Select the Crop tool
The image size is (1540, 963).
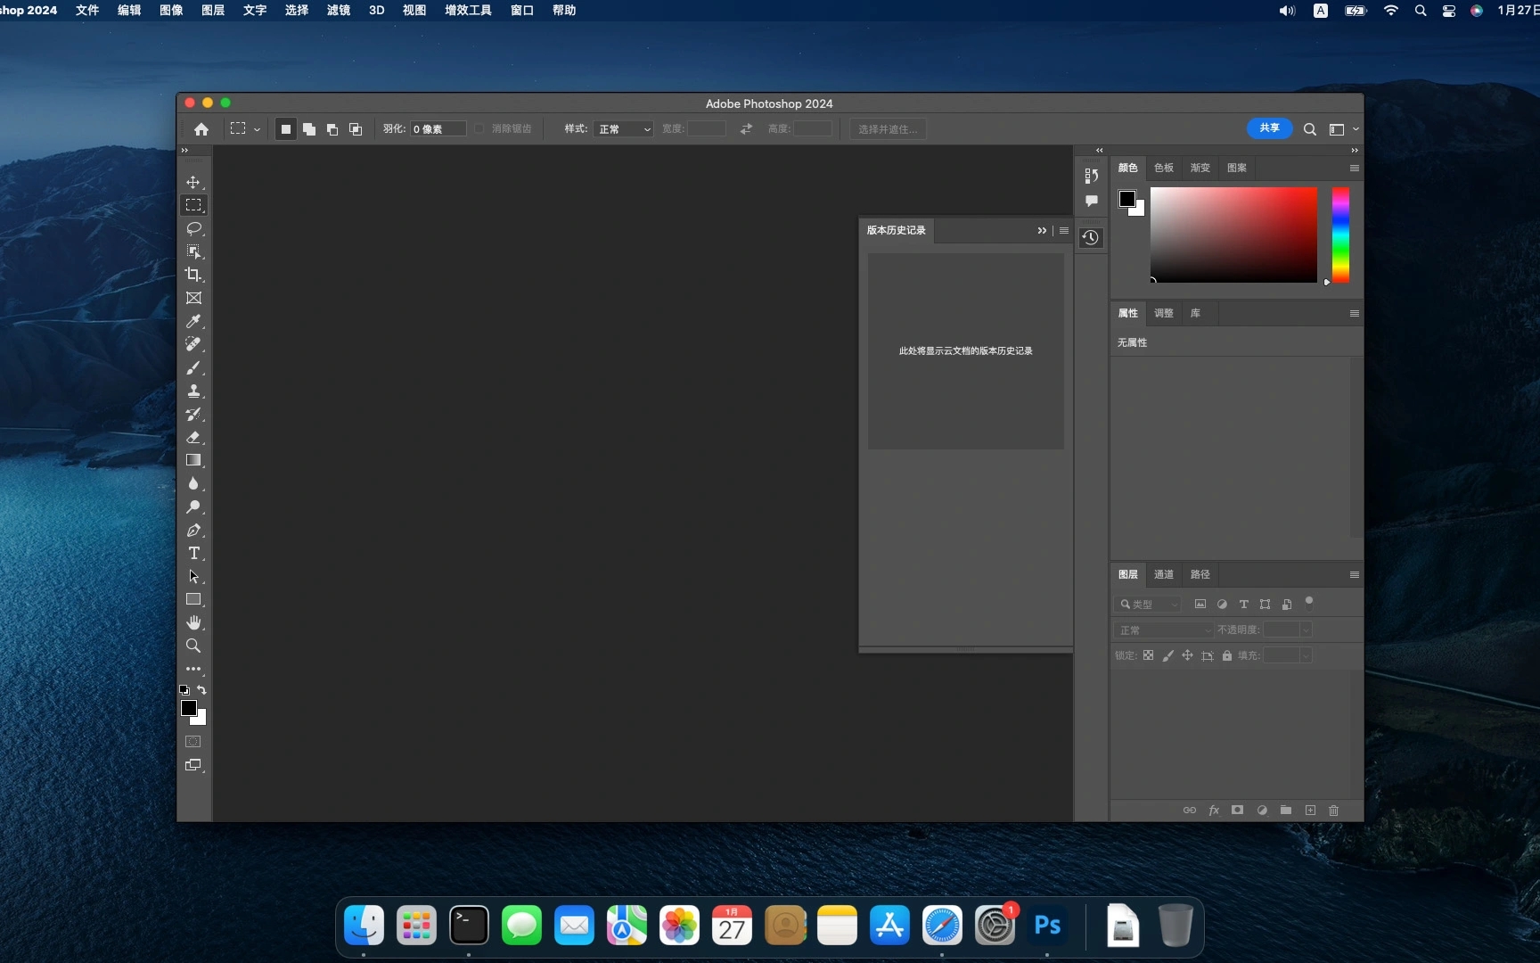[x=193, y=275]
